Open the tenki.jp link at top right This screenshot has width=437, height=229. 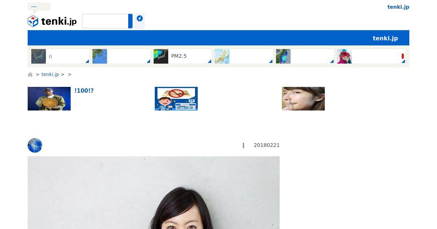coord(398,7)
